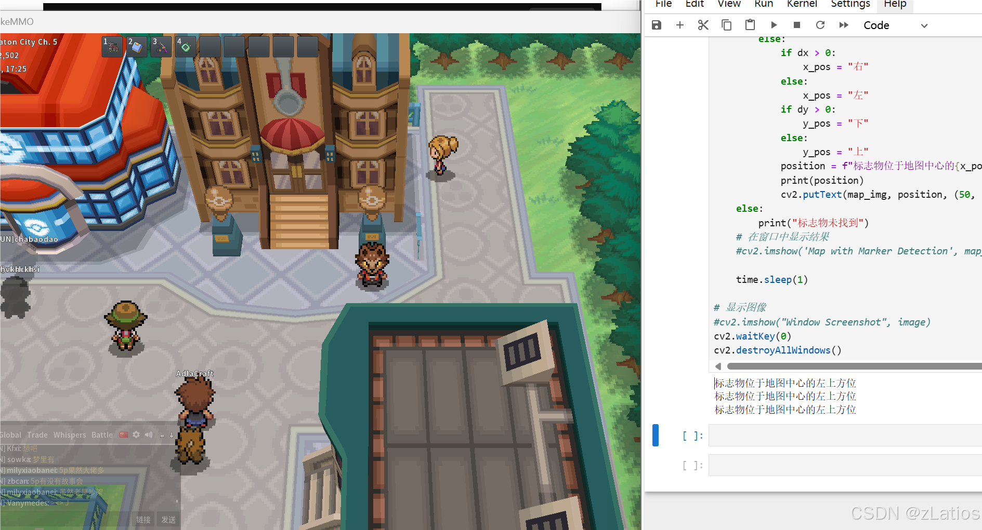Click the 'cv2.waitKey(0)' code line
This screenshot has width=982, height=530.
752,336
